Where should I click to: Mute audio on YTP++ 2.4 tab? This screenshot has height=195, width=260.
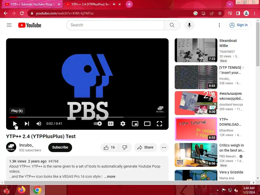coord(114,4)
